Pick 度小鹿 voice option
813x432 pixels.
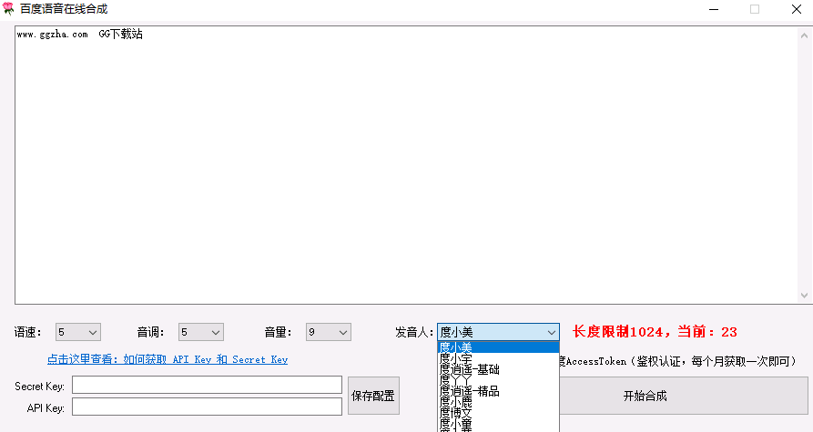click(x=498, y=402)
